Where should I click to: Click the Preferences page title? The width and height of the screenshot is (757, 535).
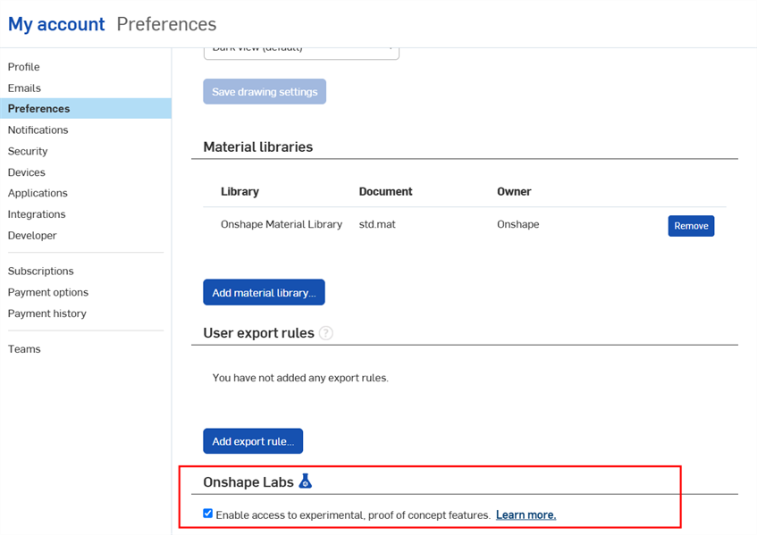(x=166, y=24)
